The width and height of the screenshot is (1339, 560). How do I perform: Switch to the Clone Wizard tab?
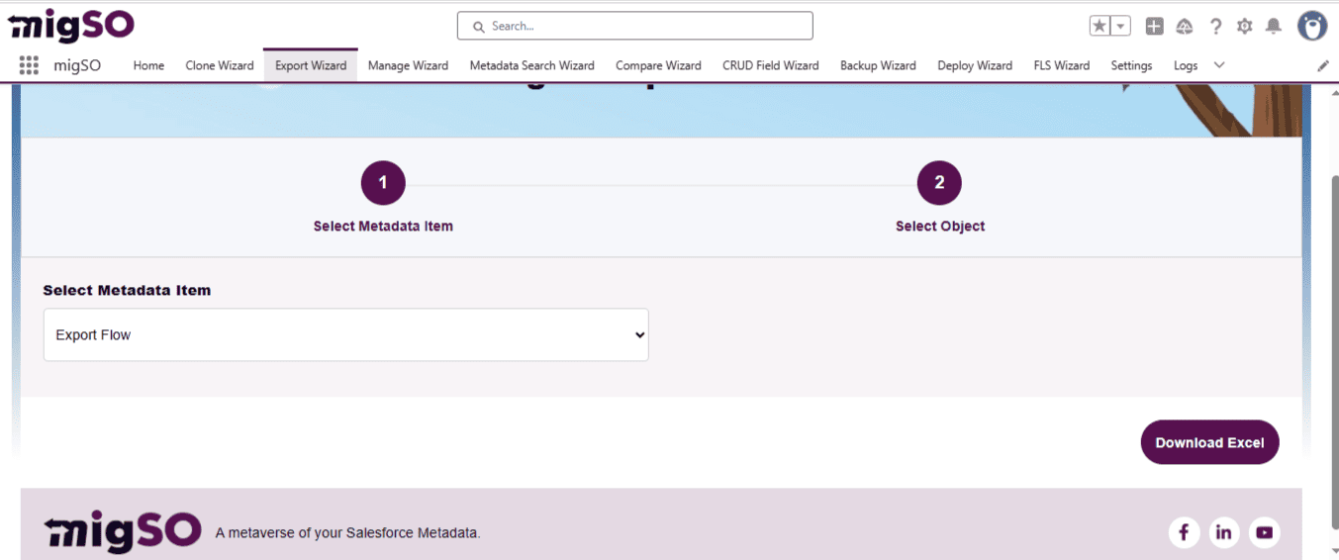point(220,65)
